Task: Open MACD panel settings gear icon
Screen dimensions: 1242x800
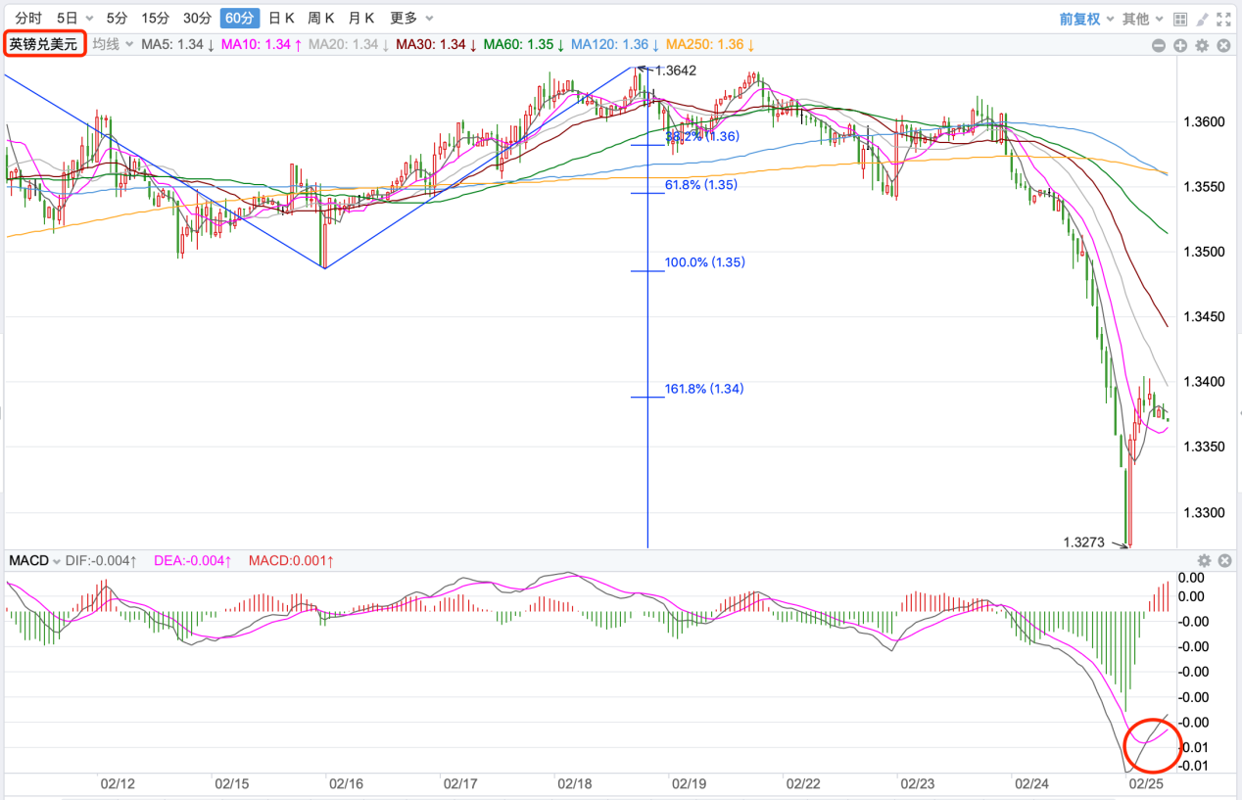Action: [x=1204, y=560]
